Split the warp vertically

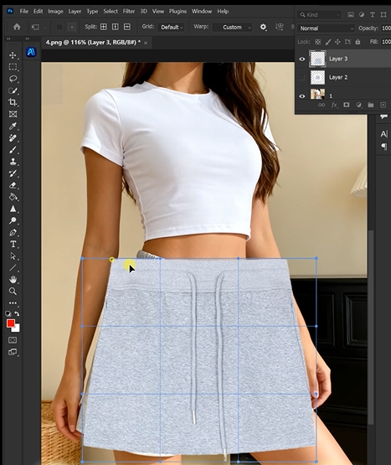tap(116, 27)
